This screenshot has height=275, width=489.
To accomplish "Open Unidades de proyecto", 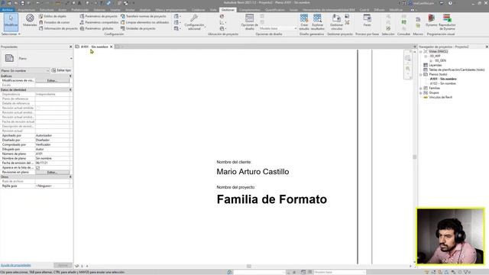I will click(138, 28).
